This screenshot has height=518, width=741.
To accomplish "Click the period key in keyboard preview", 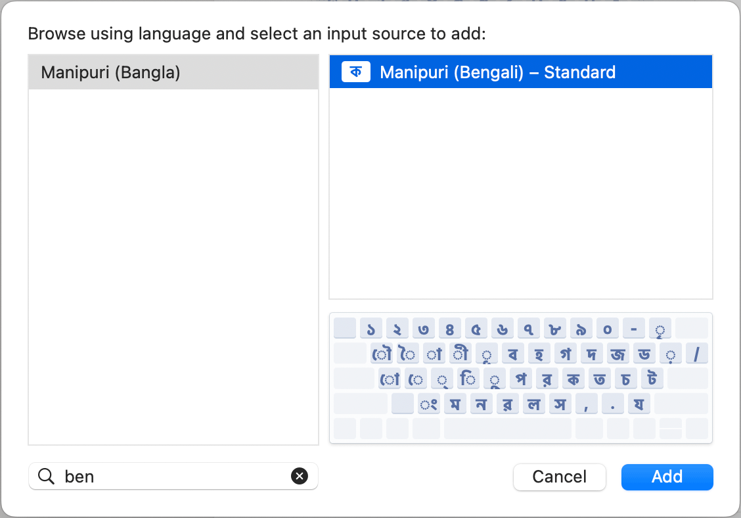I will tap(612, 404).
